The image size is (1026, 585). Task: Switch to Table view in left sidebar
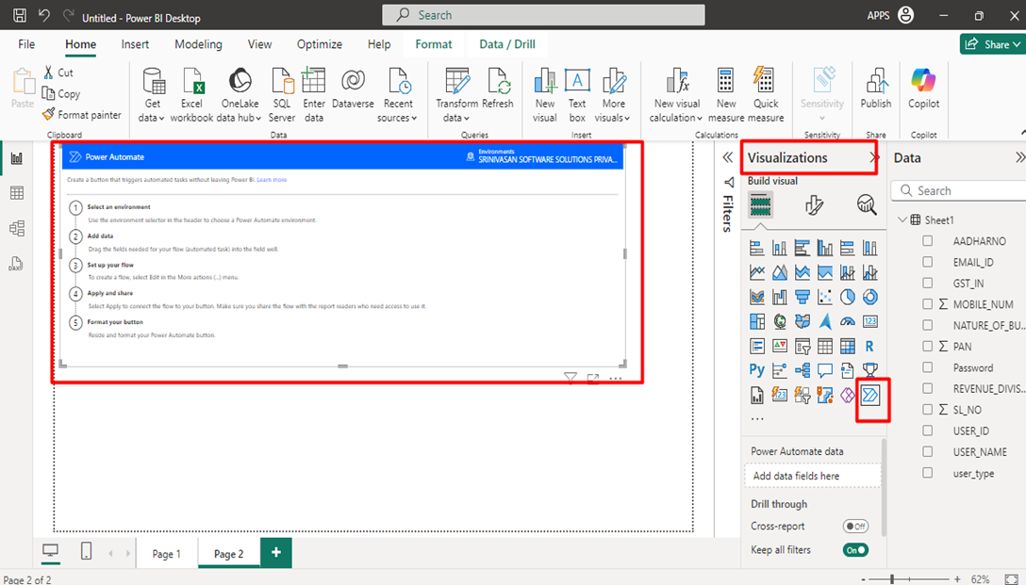point(16,193)
